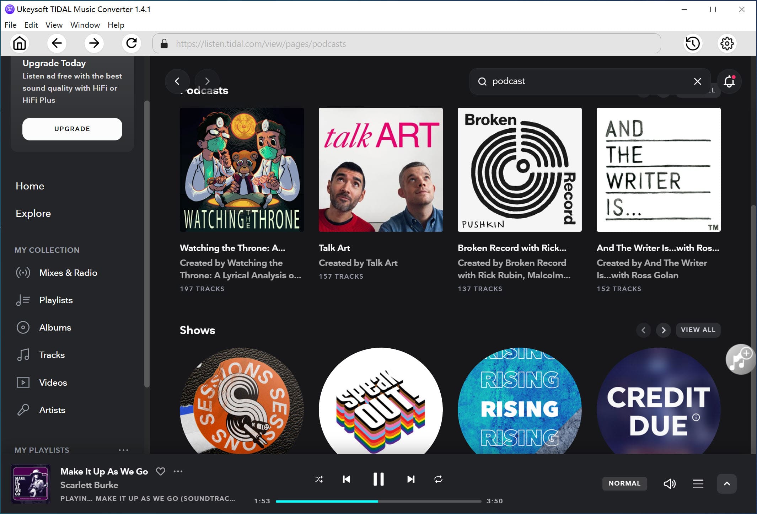Clear the podcast search text
Screen dimensions: 757x514
697,81
